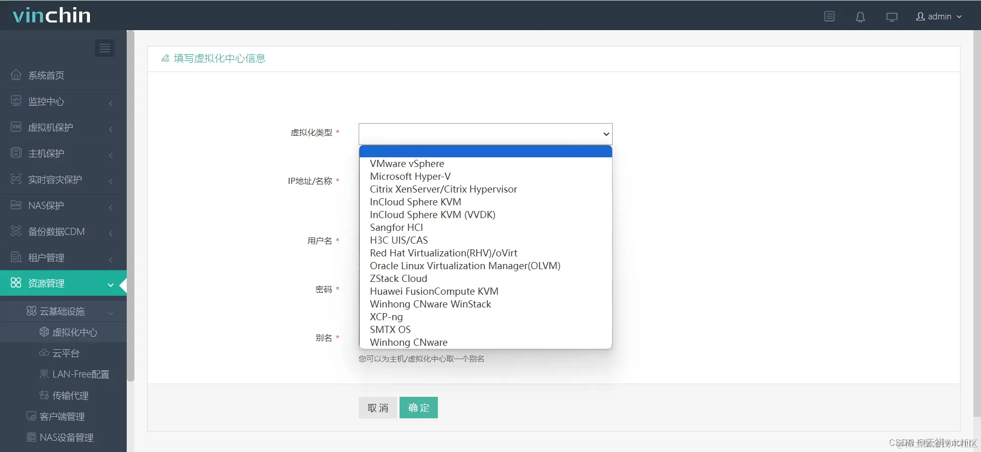Open 系统首页 menu entry
Screen dimensions: 981x452
click(x=63, y=75)
